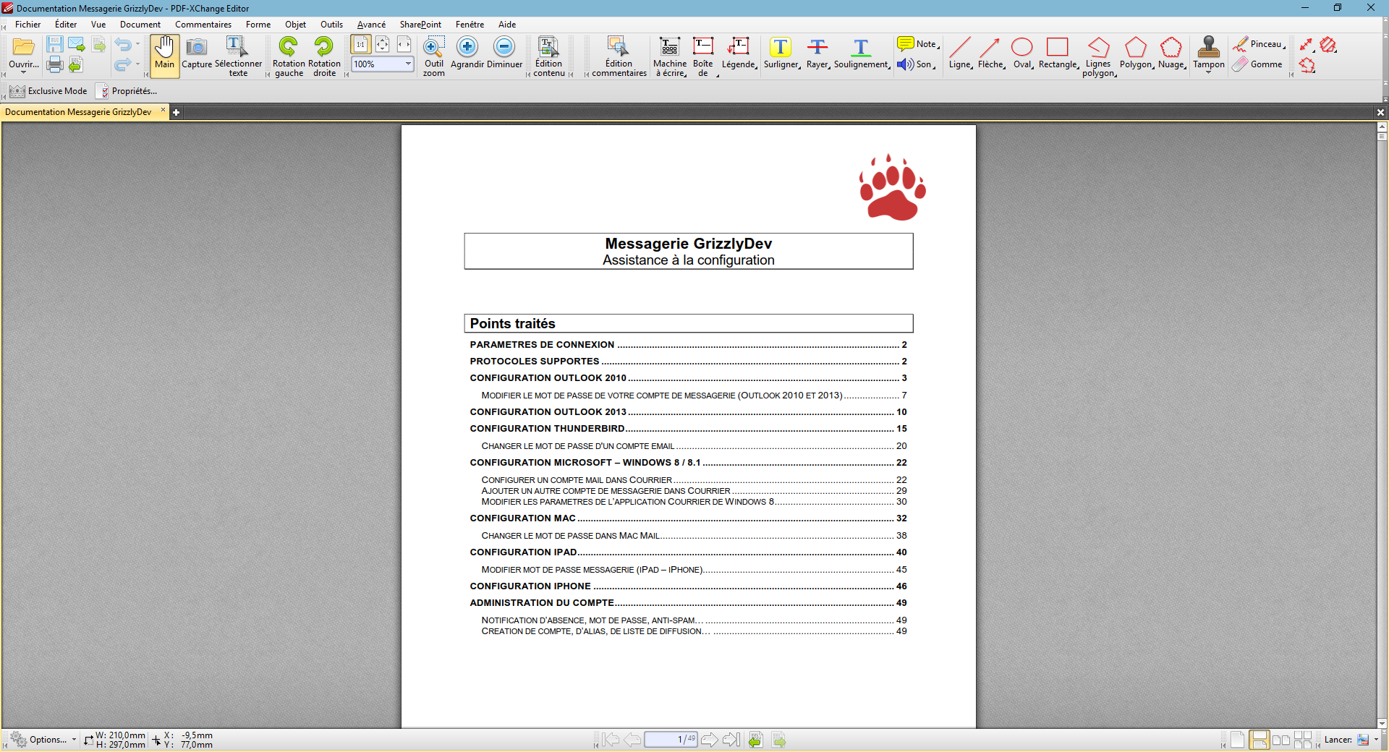Open the SharePoint menu
This screenshot has width=1389, height=752.
(420, 25)
